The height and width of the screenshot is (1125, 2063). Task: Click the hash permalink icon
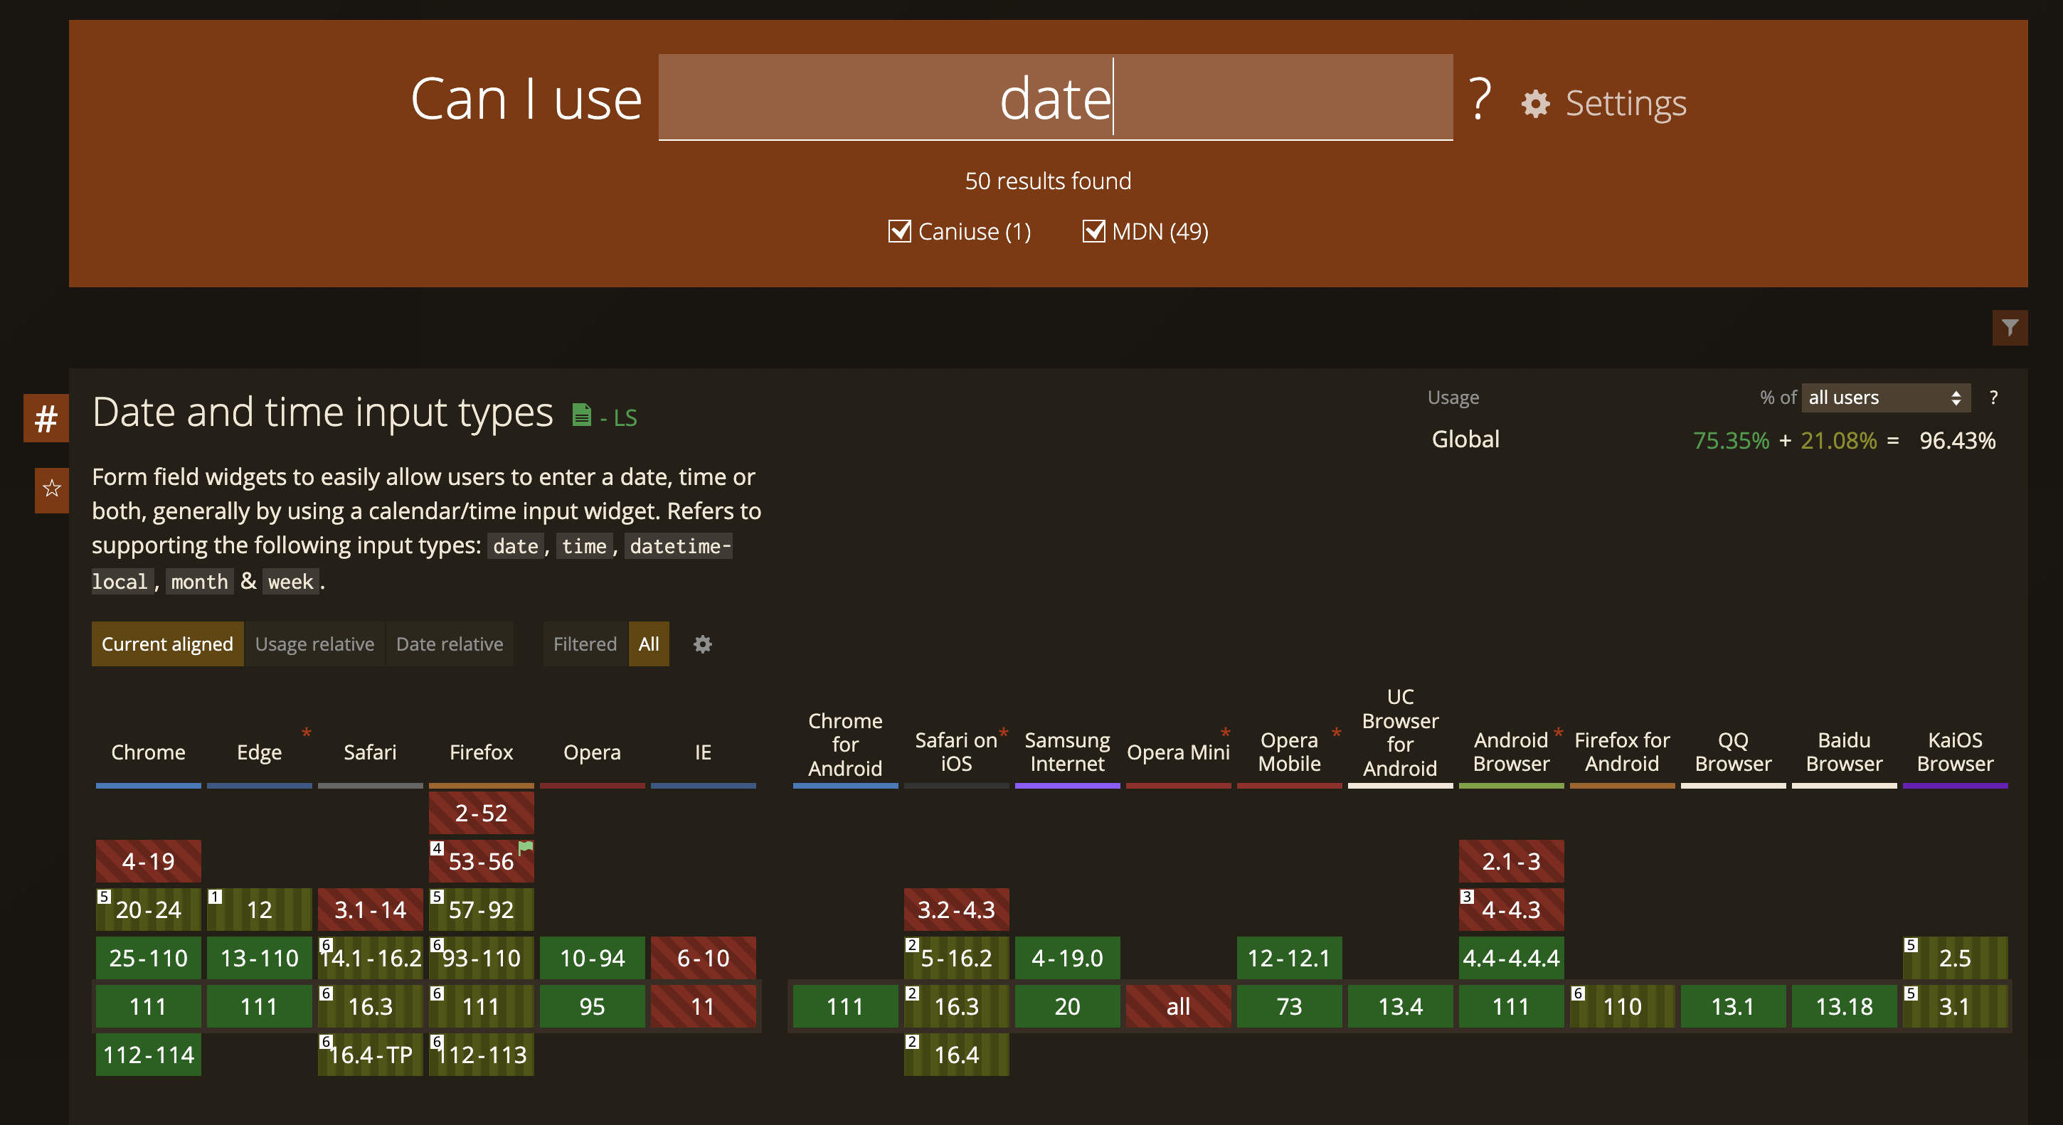point(46,418)
